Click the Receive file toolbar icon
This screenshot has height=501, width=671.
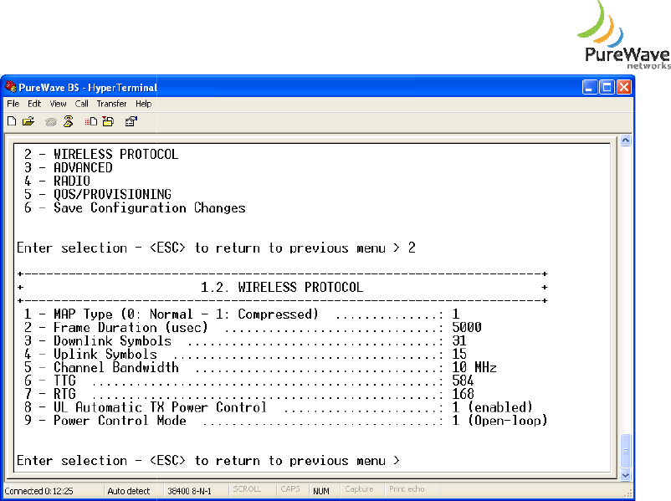pos(108,121)
